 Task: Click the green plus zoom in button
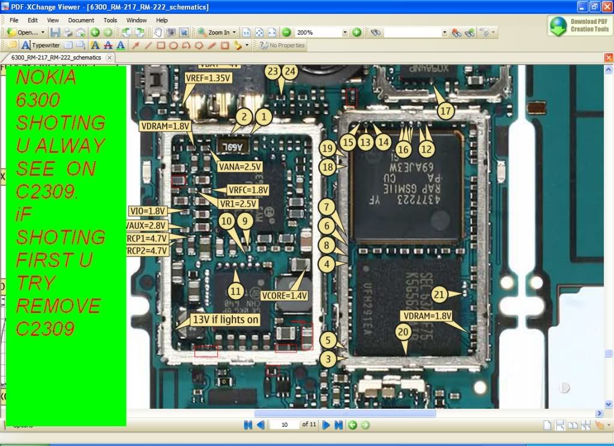coord(357,32)
